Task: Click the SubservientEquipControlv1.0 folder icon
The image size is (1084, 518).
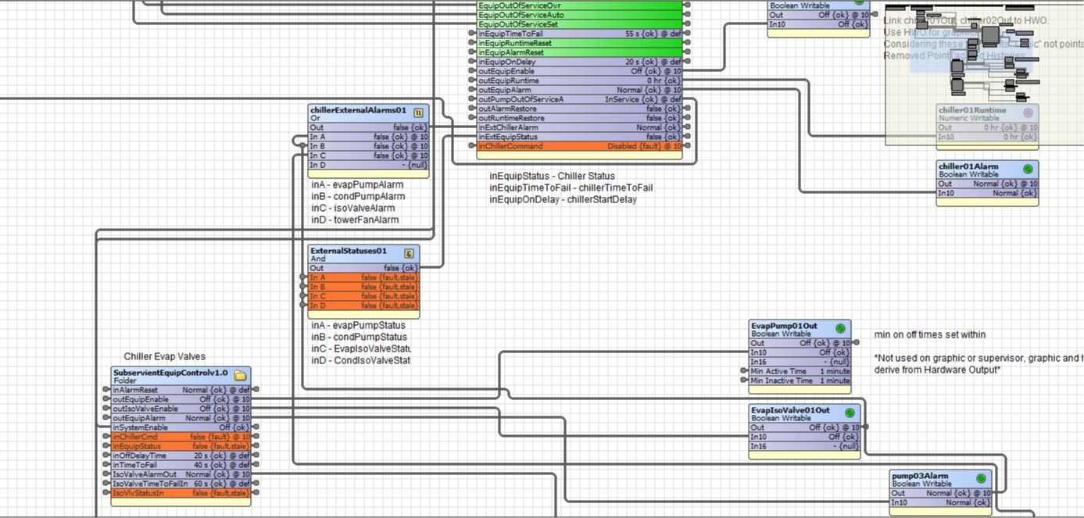Action: pyautogui.click(x=240, y=375)
